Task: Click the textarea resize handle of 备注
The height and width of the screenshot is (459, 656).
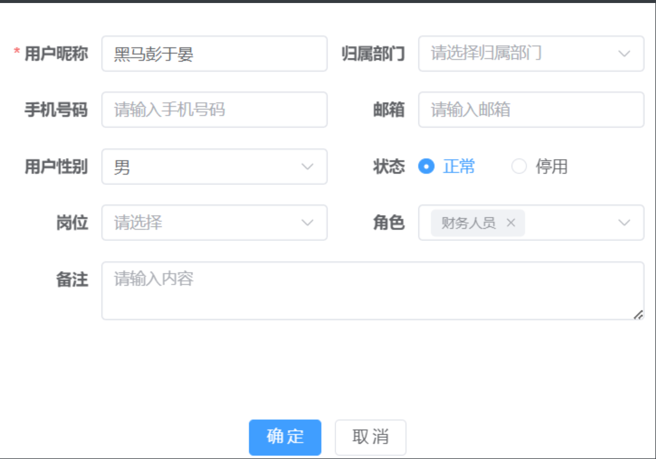Action: coord(638,315)
